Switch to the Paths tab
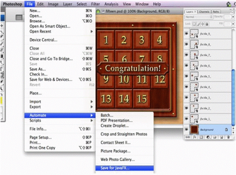 tap(216, 12)
